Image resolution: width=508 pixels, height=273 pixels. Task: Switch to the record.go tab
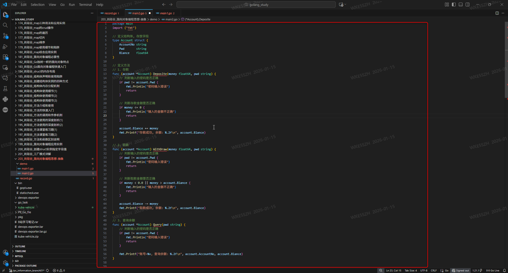111,13
